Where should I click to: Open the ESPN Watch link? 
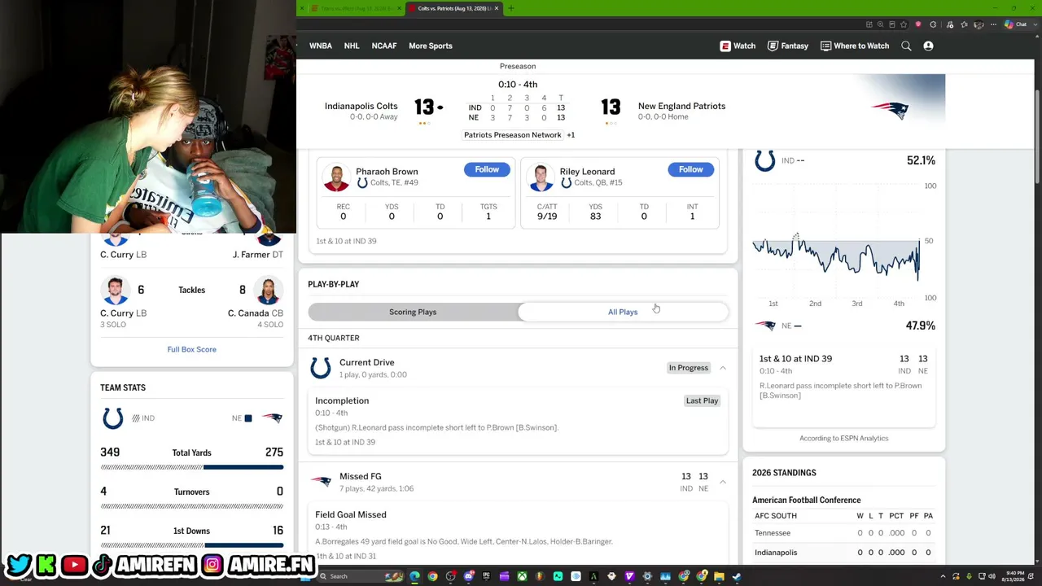[738, 46]
